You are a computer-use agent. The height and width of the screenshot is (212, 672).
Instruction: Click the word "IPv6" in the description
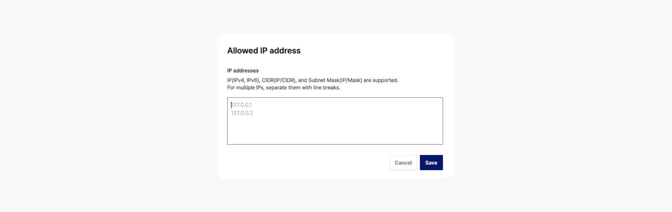coord(253,80)
